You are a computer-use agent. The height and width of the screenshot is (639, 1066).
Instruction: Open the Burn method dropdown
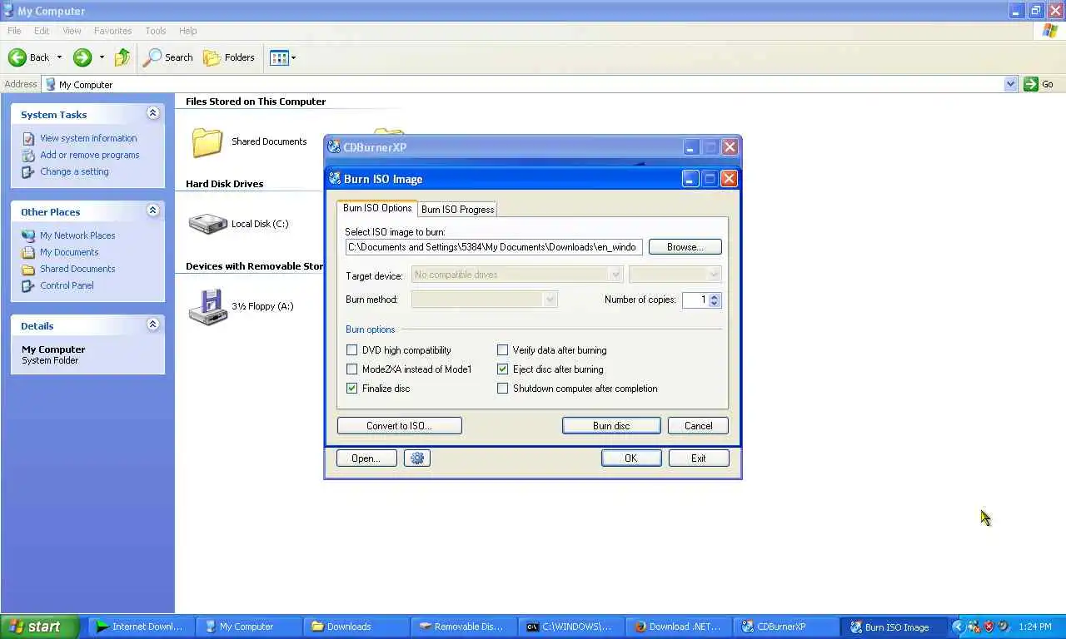pos(484,300)
